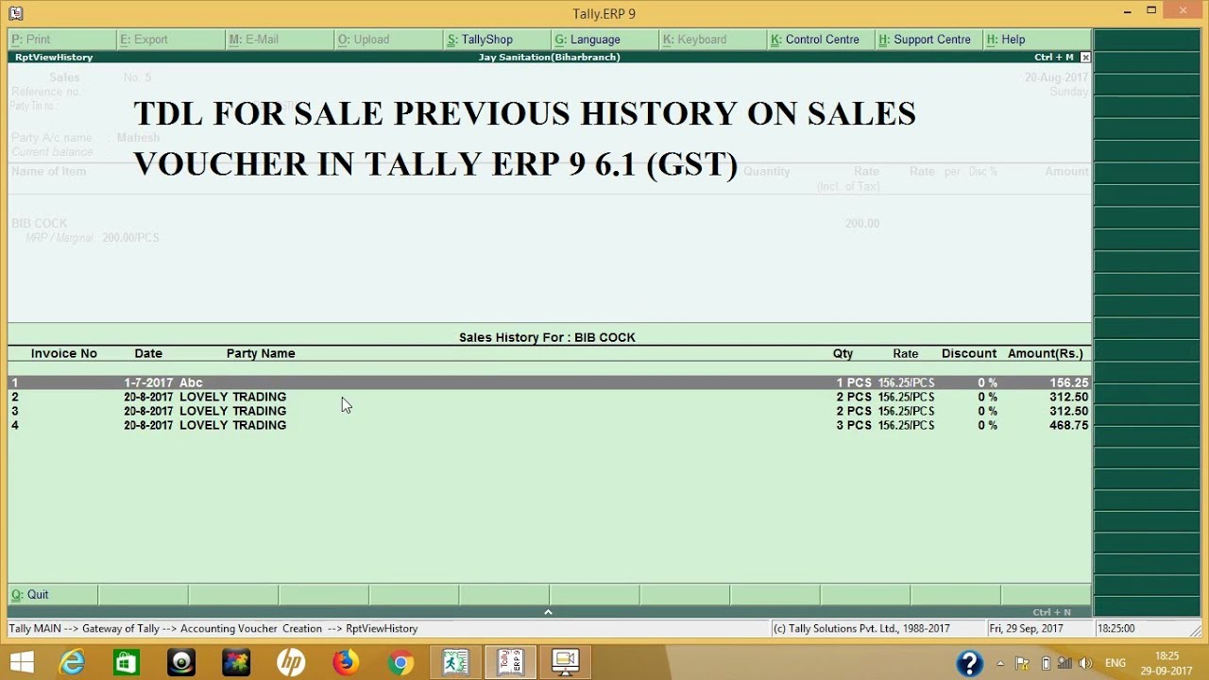Minimize the Tally.ERP 9 window
The height and width of the screenshot is (680, 1209).
[1128, 11]
